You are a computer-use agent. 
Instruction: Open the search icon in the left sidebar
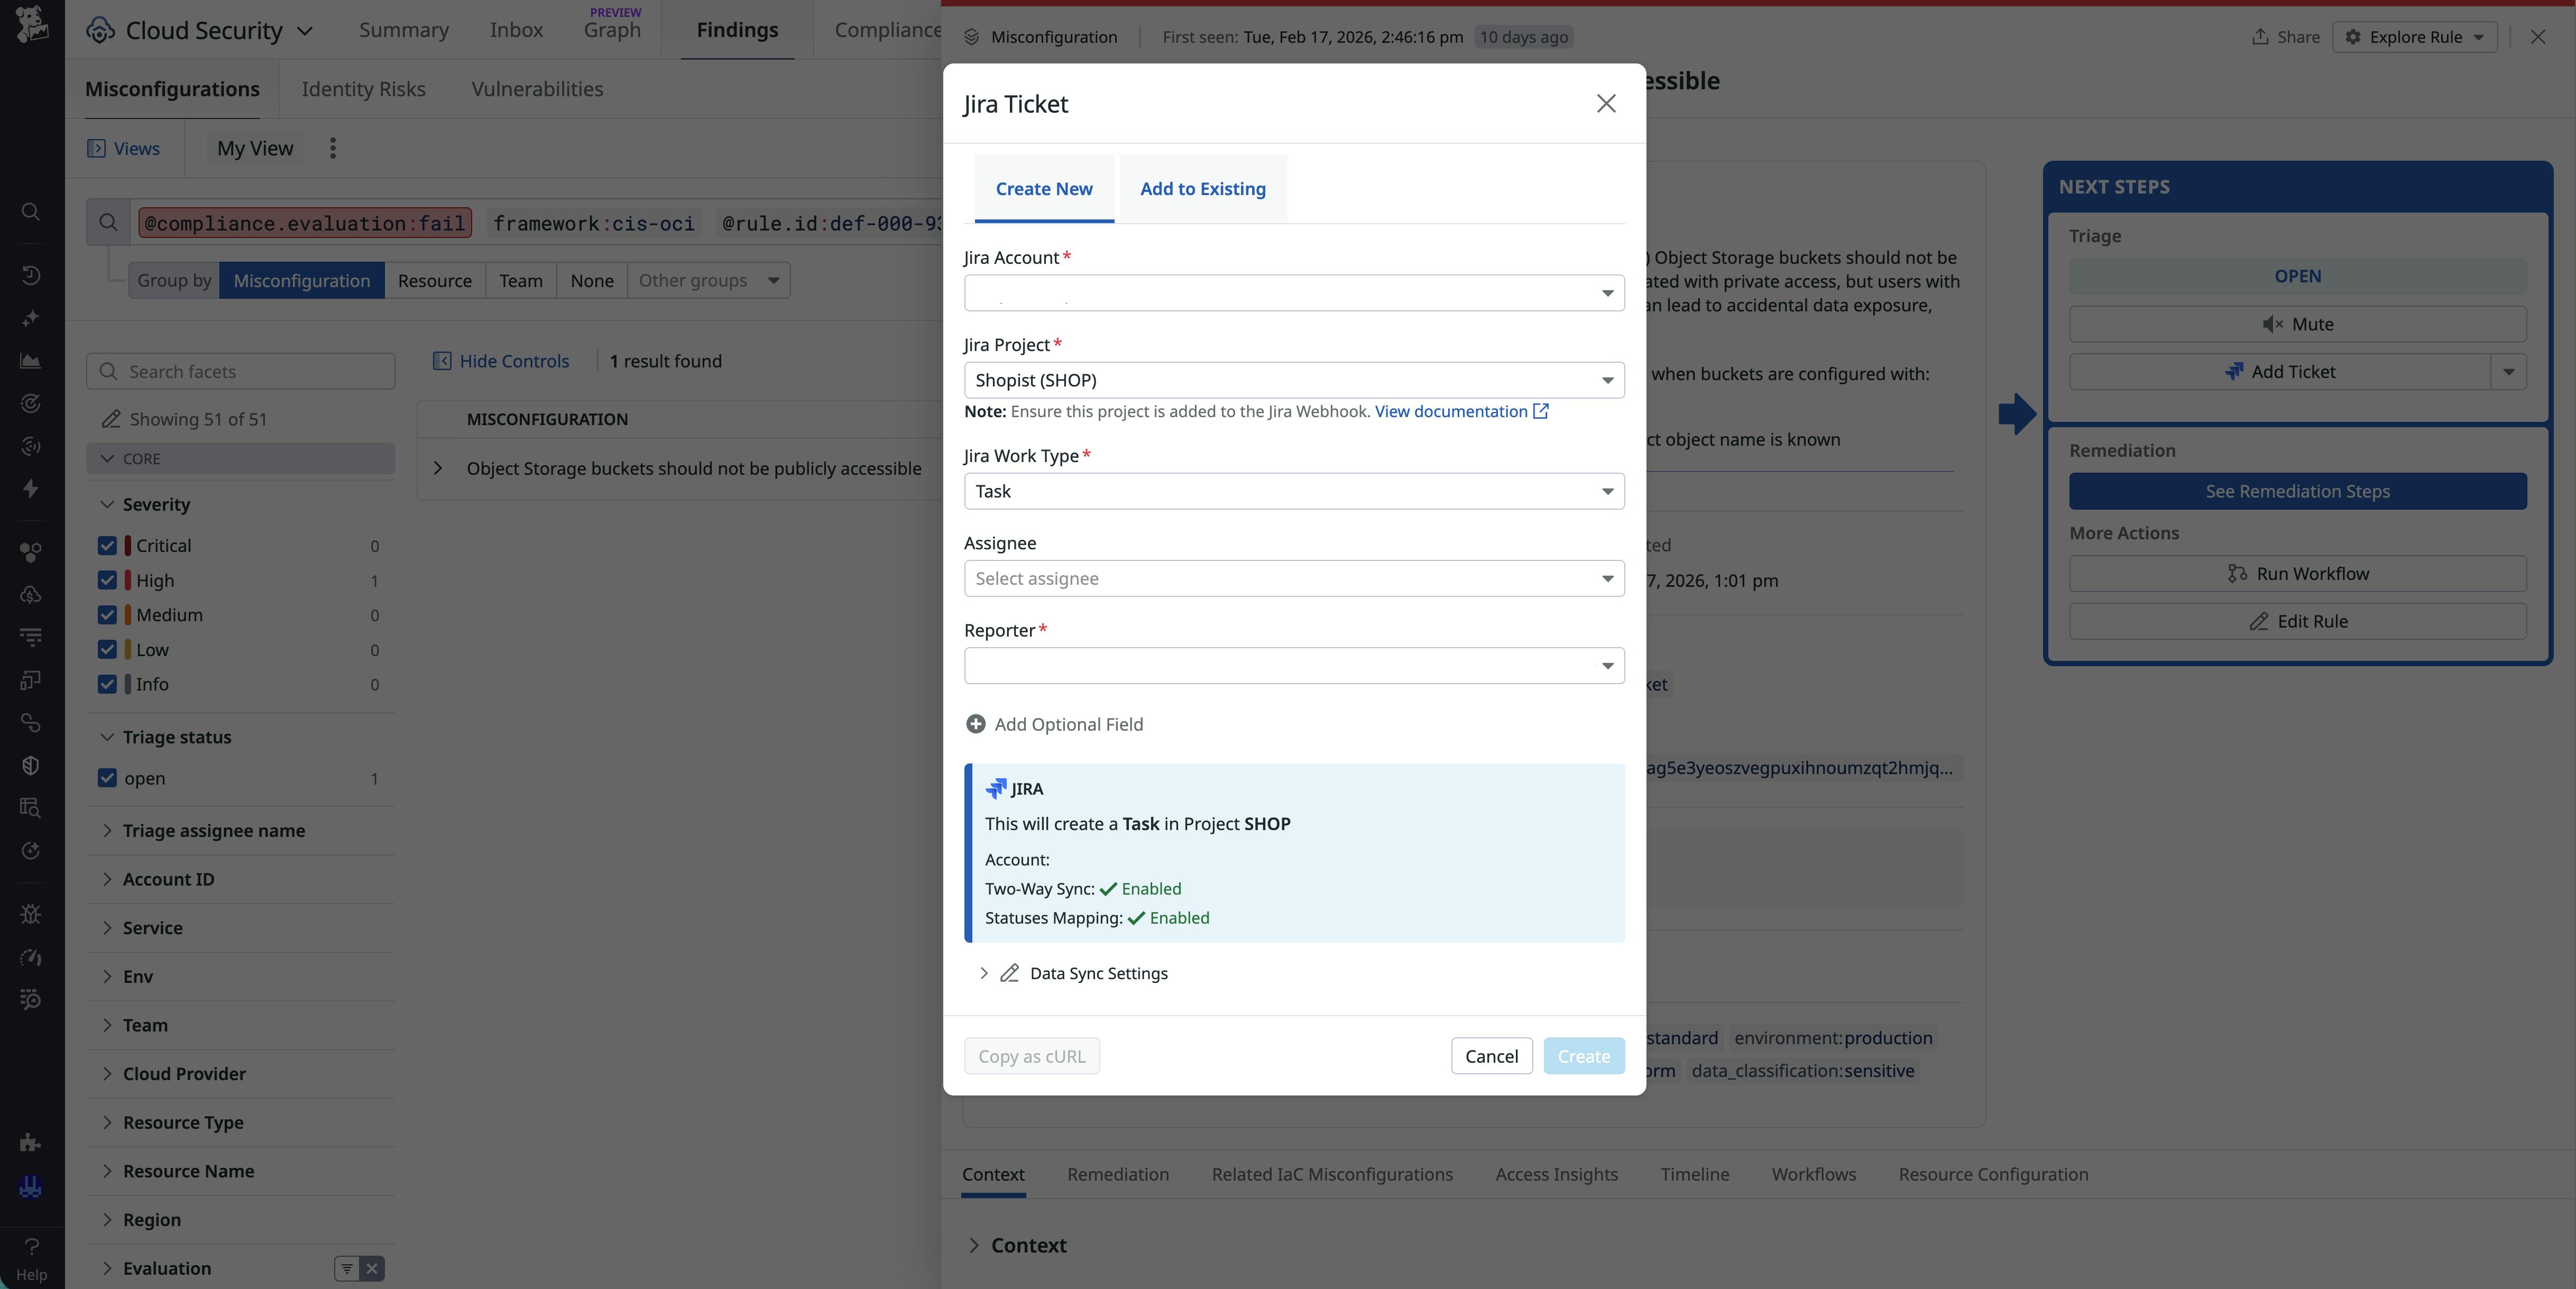30,211
